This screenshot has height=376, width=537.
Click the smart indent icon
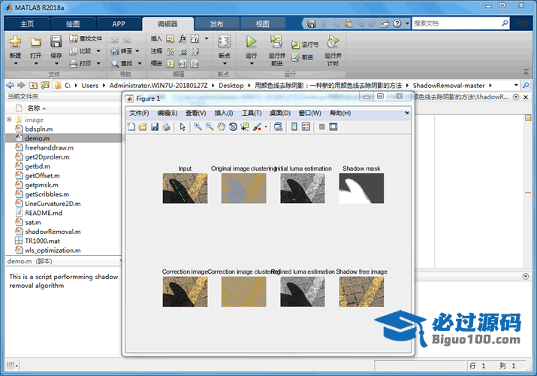tap(170, 63)
